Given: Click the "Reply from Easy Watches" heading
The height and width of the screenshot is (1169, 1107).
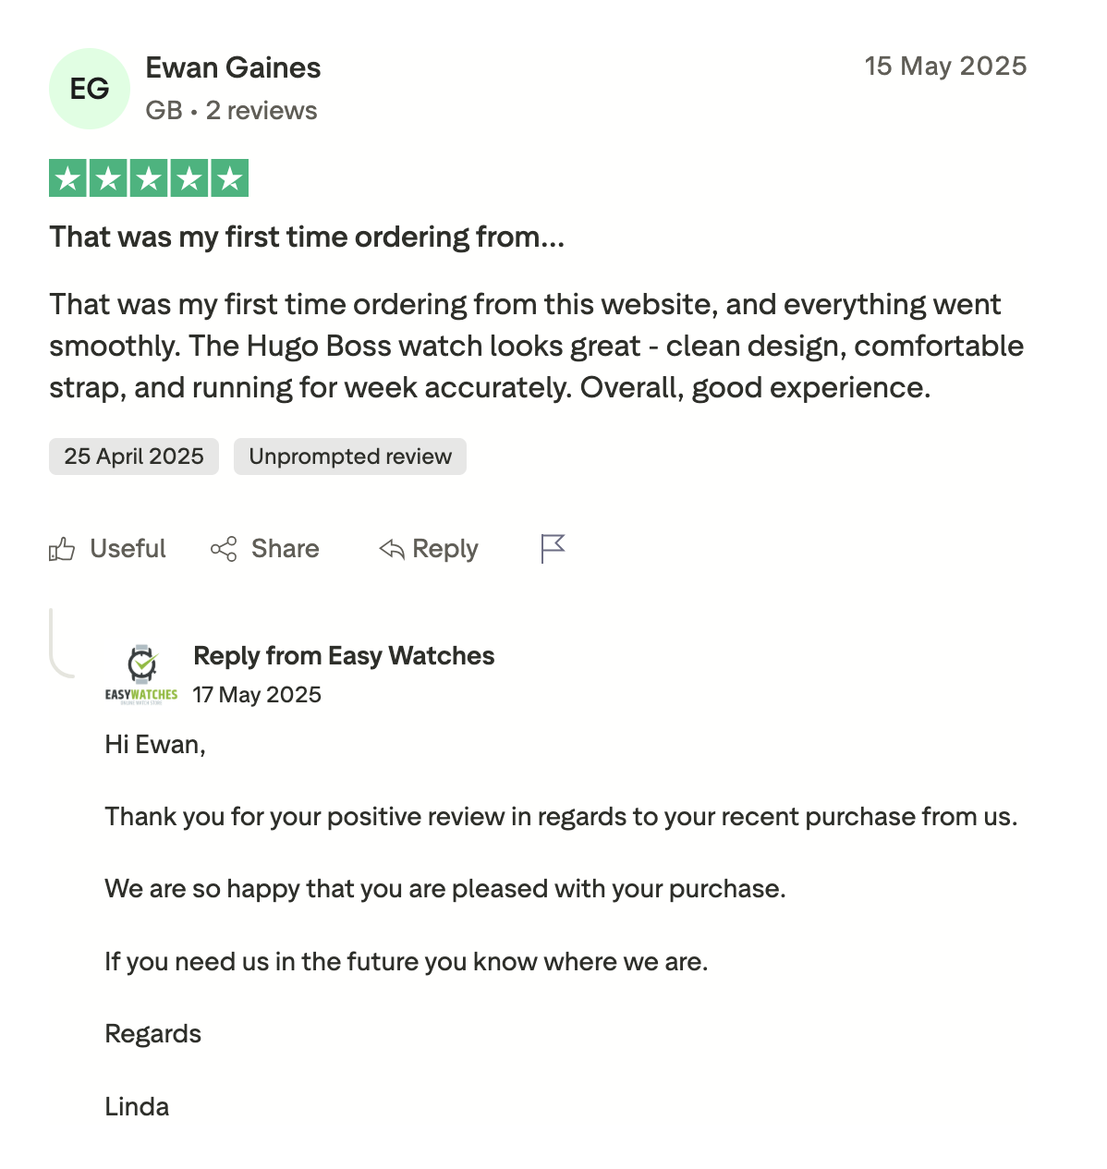Looking at the screenshot, I should [344, 656].
